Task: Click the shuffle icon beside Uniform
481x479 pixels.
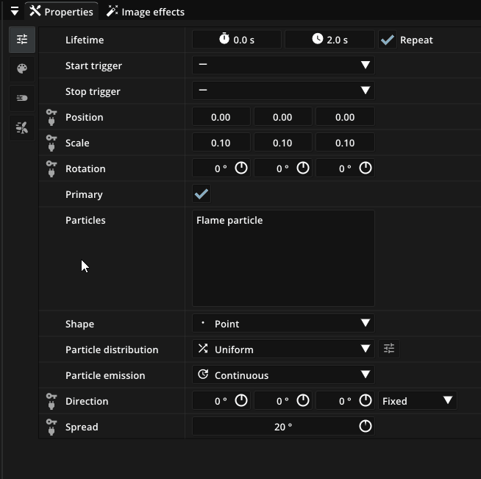Action: [203, 348]
